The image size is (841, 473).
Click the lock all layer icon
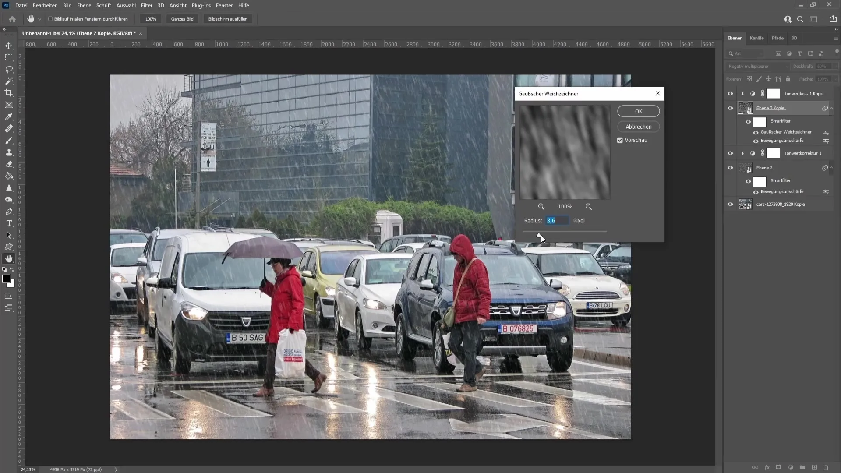pos(788,79)
